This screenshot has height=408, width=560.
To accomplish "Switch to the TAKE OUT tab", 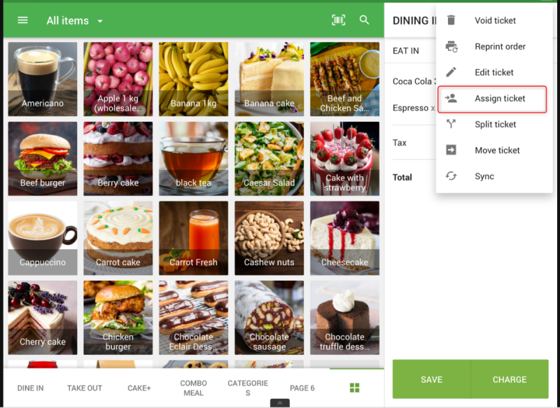I will [85, 388].
